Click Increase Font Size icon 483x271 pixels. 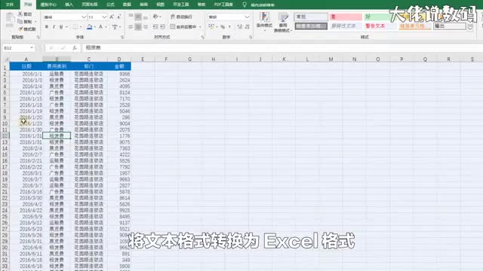(112, 17)
